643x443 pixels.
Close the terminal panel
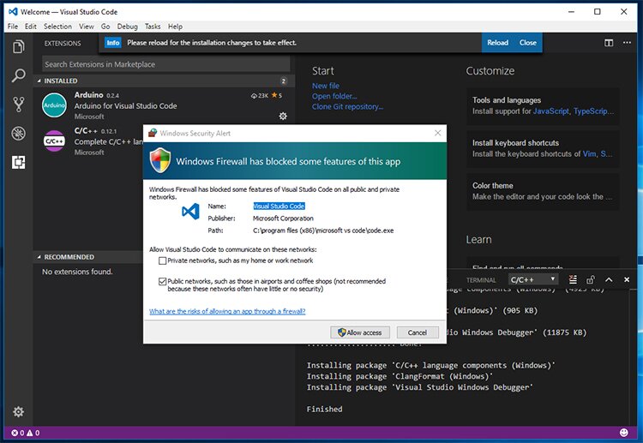627,279
